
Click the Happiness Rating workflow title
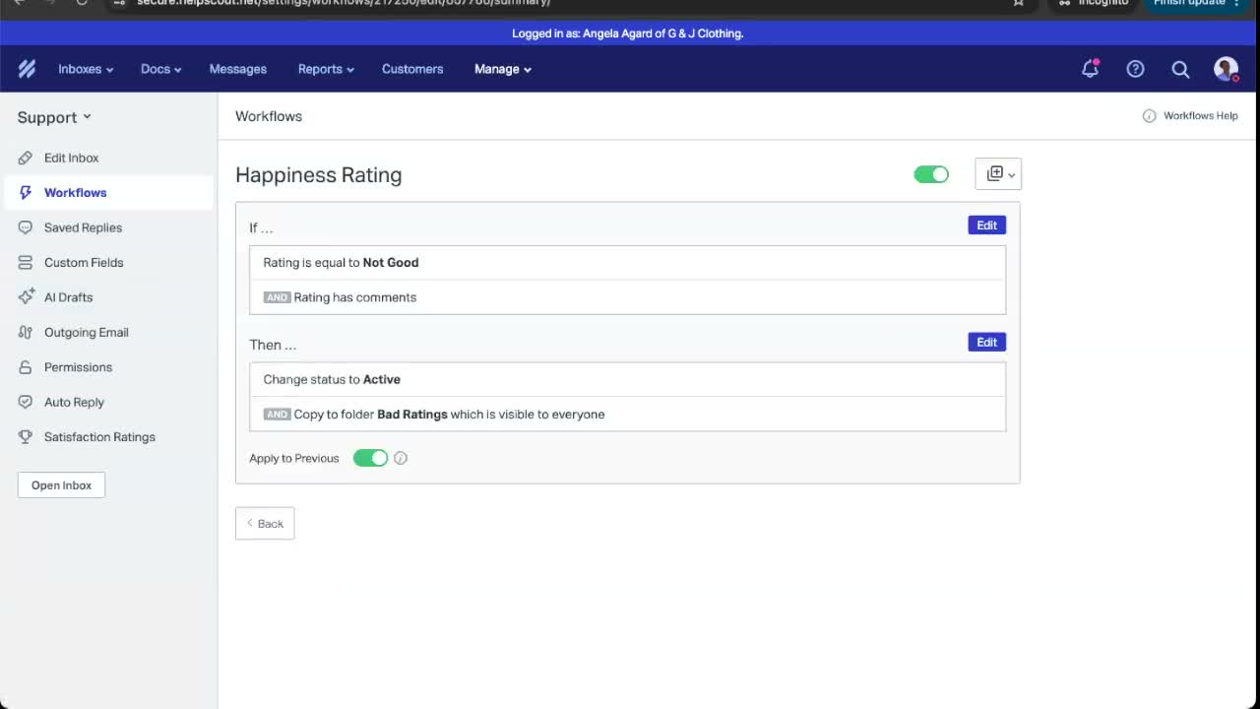[319, 175]
